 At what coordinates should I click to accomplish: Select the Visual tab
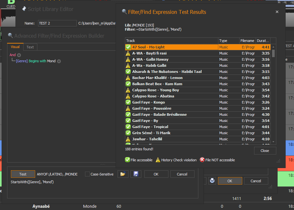(15, 47)
